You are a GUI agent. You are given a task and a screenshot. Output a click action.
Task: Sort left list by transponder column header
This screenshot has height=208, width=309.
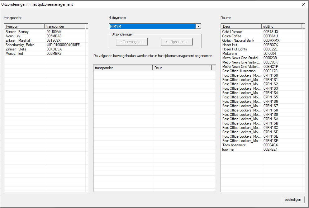coord(65,26)
